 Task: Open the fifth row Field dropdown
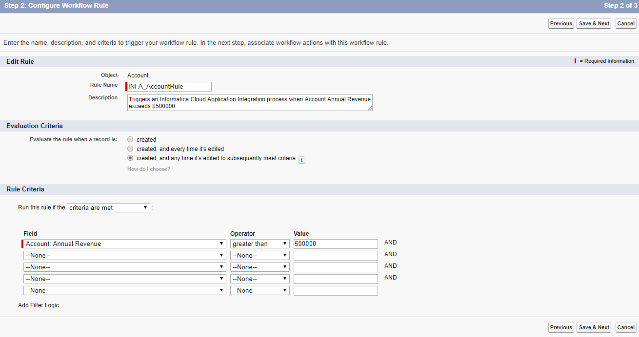[125, 290]
